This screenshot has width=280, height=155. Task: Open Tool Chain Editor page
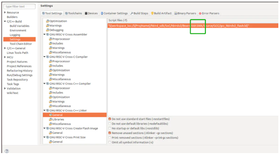click(21, 44)
